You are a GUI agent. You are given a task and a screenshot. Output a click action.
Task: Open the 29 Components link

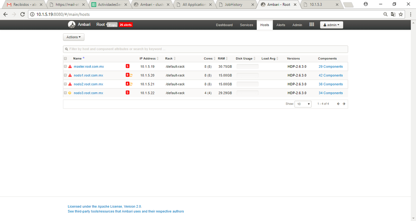331,66
